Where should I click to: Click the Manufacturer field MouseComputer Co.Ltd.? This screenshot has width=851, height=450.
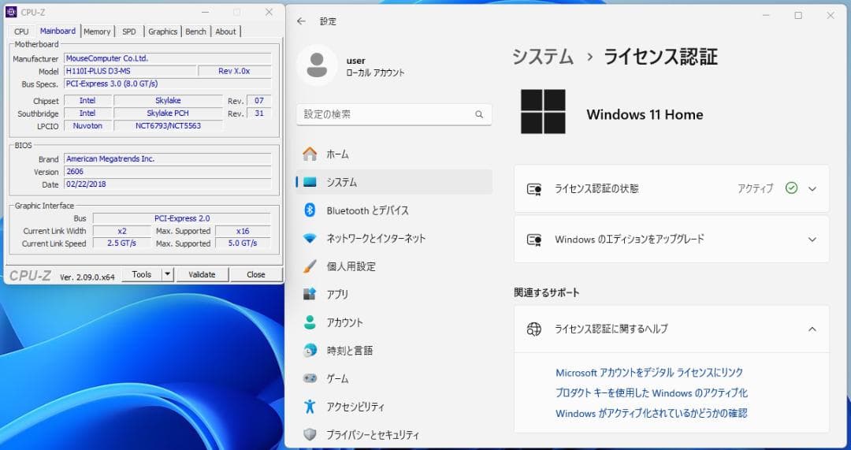(168, 58)
